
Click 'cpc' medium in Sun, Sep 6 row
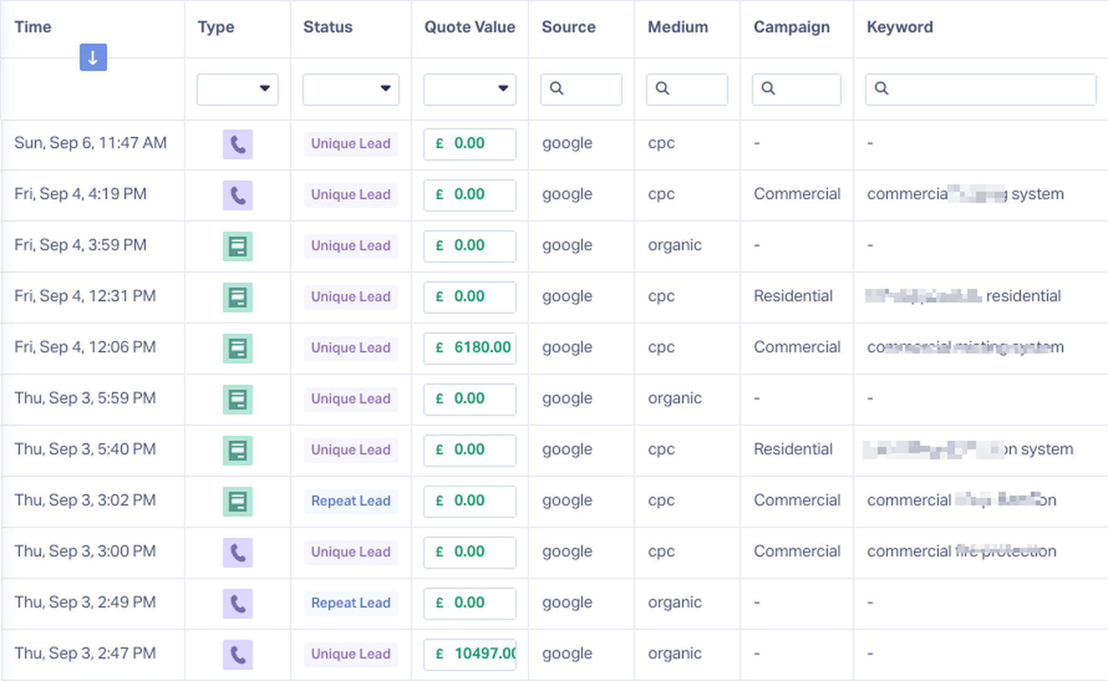click(x=661, y=144)
